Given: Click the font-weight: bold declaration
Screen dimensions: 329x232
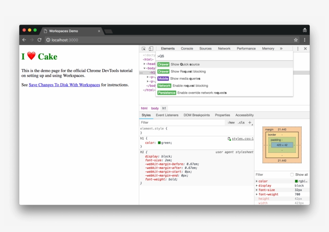Looking at the screenshot, I should coord(161,179).
